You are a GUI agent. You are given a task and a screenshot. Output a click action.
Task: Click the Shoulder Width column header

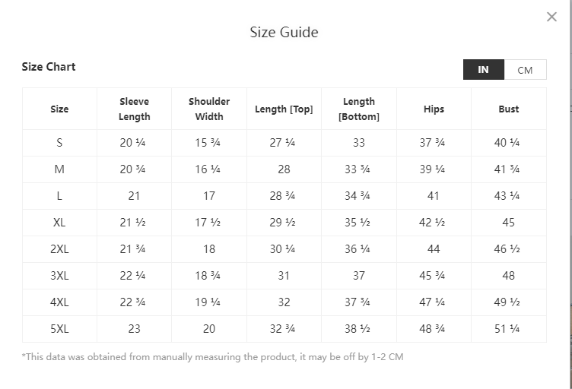click(x=209, y=109)
